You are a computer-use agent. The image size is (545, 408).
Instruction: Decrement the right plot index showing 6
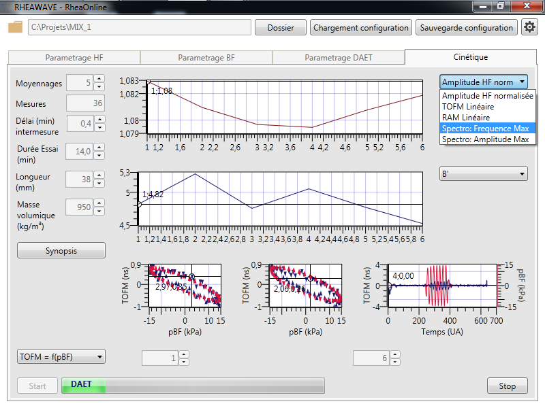coord(395,362)
